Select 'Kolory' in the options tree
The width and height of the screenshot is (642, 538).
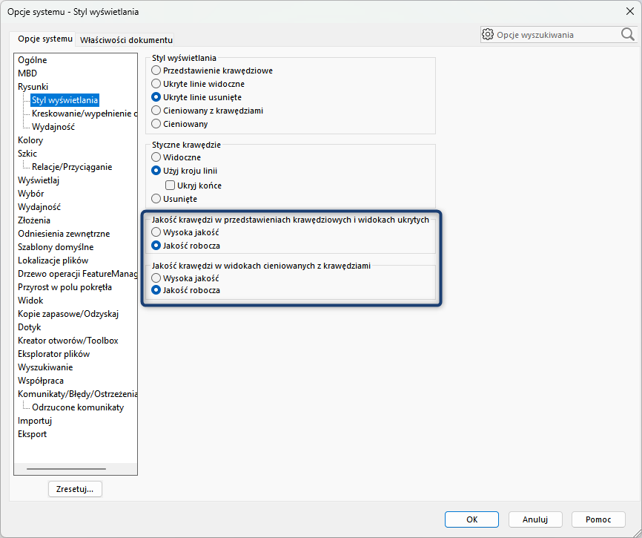click(30, 140)
